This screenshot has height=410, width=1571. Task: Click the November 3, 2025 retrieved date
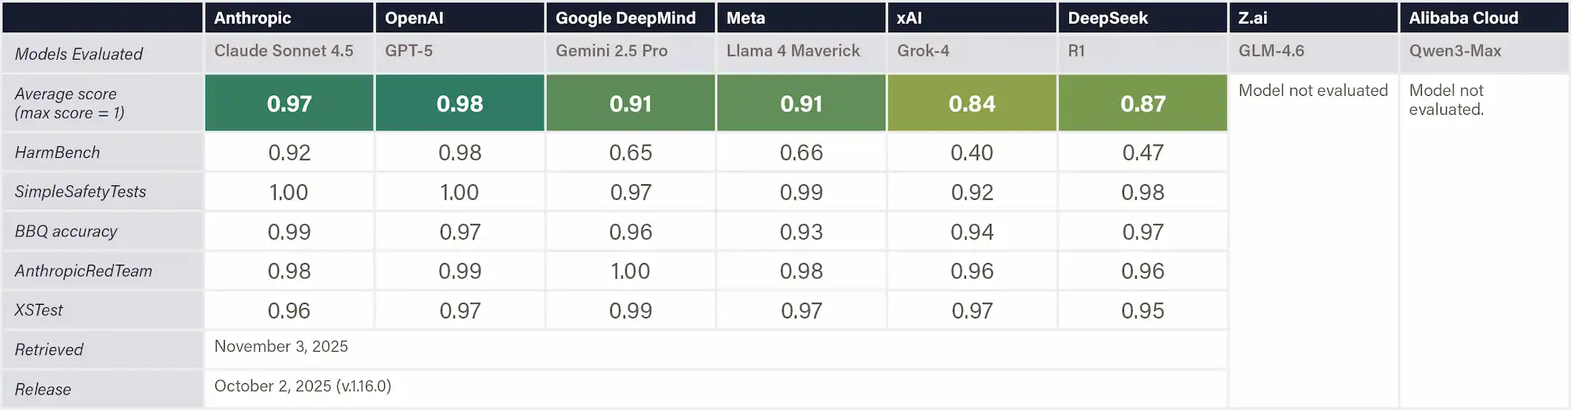coord(281,346)
